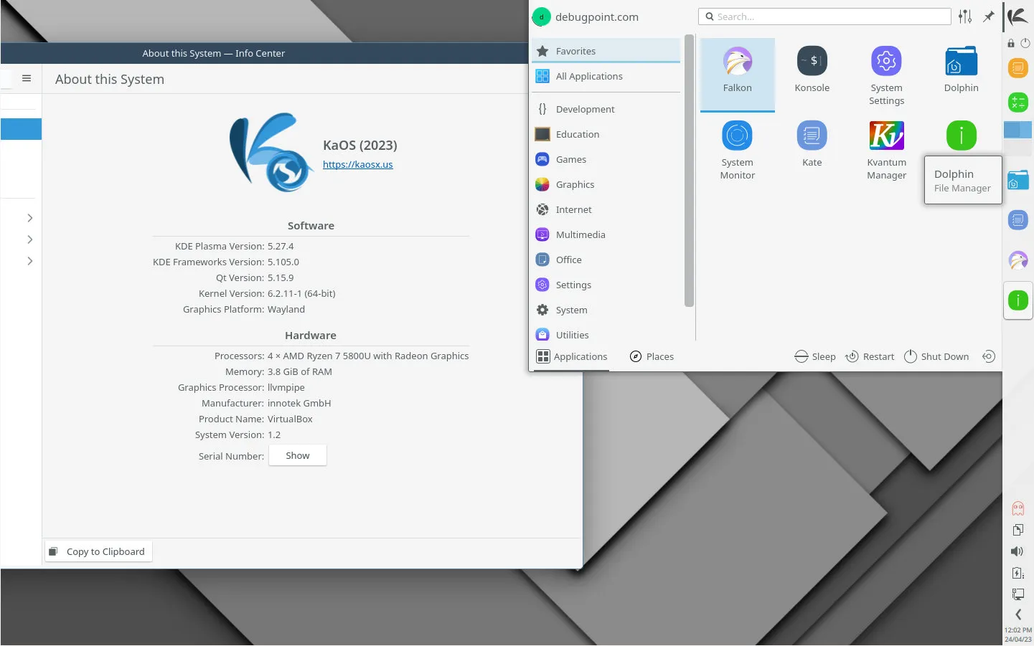Open the Graphics category
The height and width of the screenshot is (646, 1034).
coord(606,184)
